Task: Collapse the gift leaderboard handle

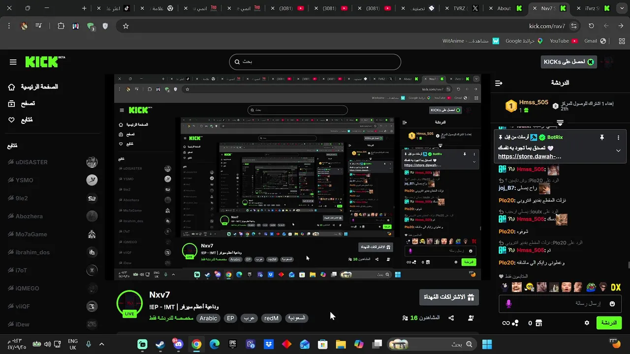Action: click(x=560, y=122)
